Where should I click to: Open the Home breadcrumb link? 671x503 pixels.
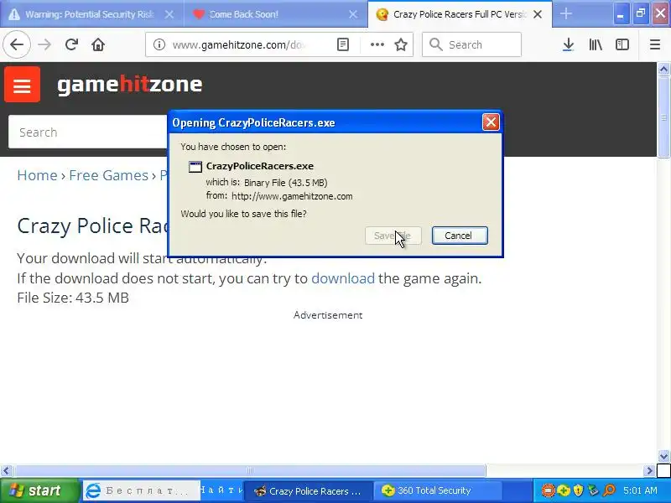(x=37, y=175)
